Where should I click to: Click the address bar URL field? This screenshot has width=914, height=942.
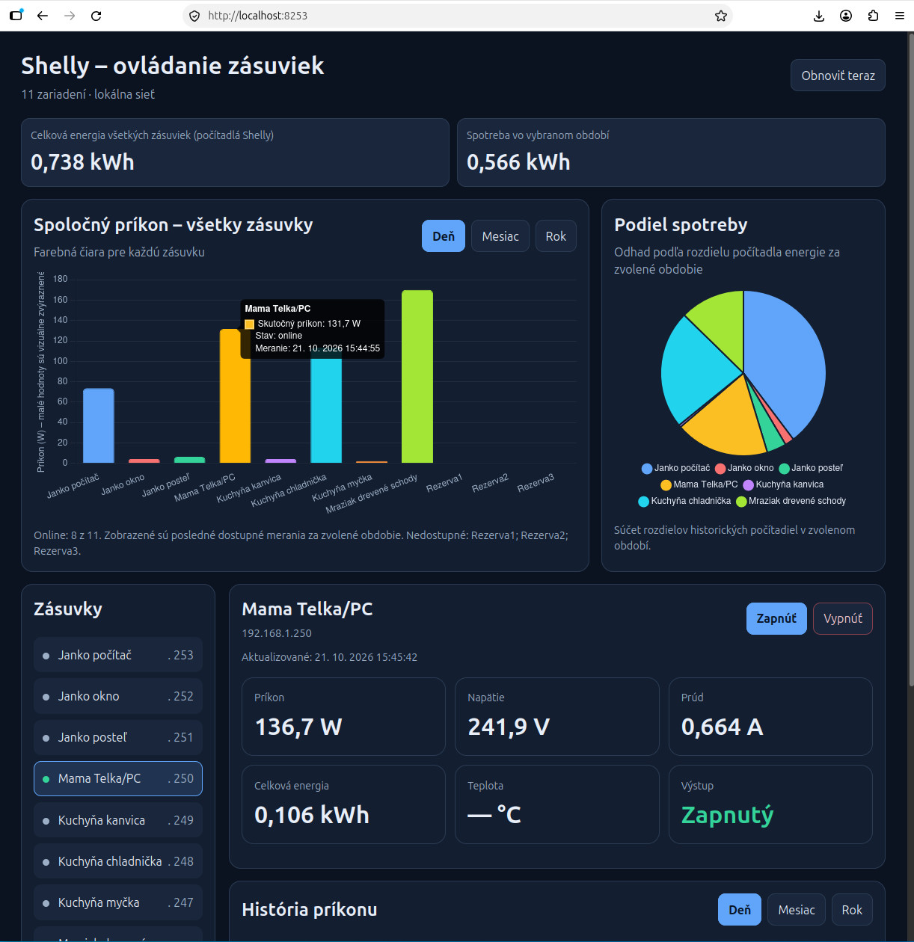456,16
